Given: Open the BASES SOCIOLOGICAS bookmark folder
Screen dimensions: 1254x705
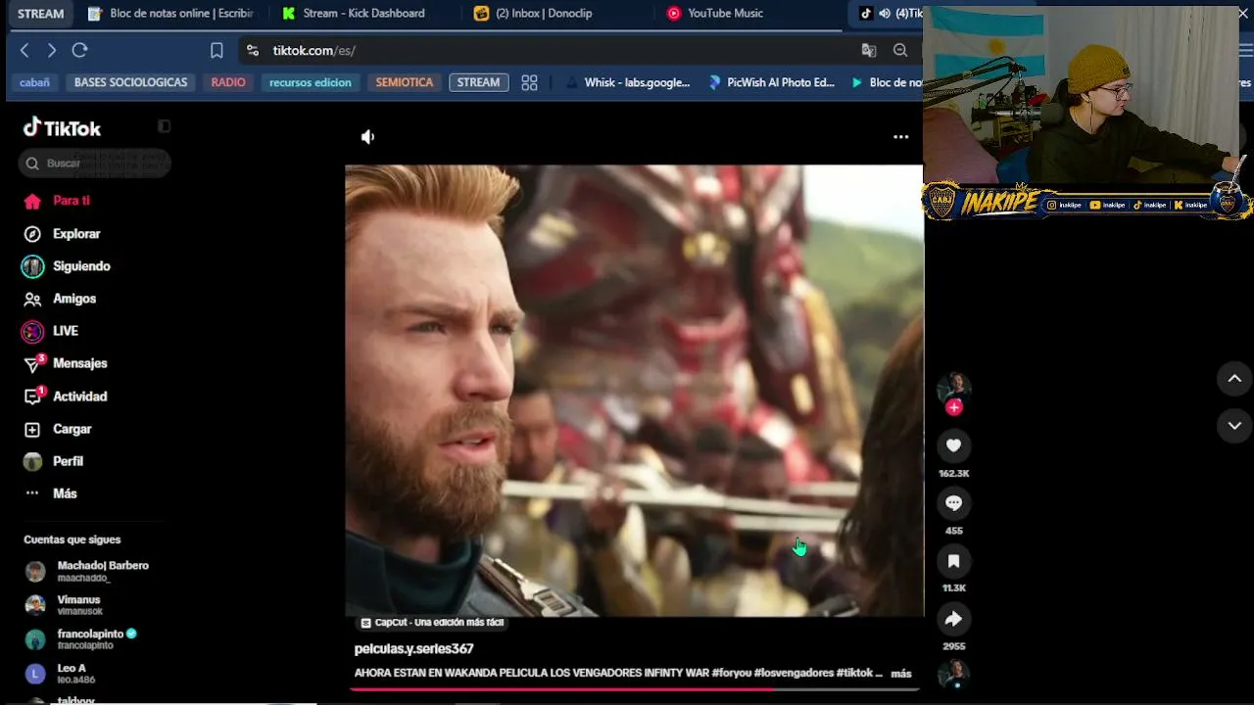Looking at the screenshot, I should tap(130, 82).
